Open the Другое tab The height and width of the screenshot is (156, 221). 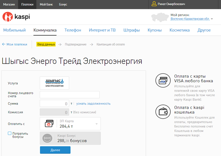pyautogui.click(x=204, y=30)
